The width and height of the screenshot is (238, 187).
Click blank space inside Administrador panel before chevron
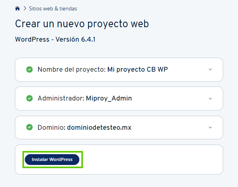point(170,99)
